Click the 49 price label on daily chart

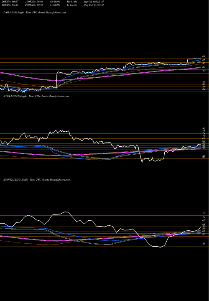(x=204, y=71)
